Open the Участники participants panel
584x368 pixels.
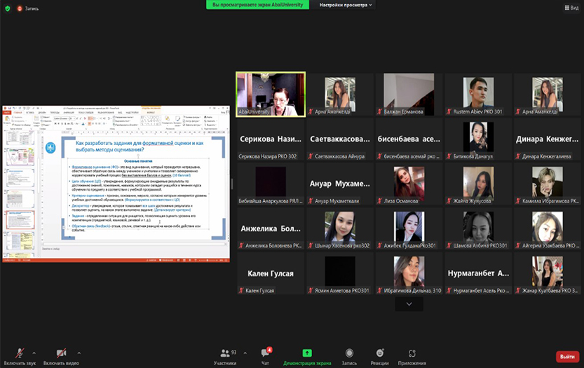[x=225, y=356]
